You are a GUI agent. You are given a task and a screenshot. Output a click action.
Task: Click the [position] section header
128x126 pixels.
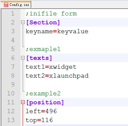coord(45,103)
